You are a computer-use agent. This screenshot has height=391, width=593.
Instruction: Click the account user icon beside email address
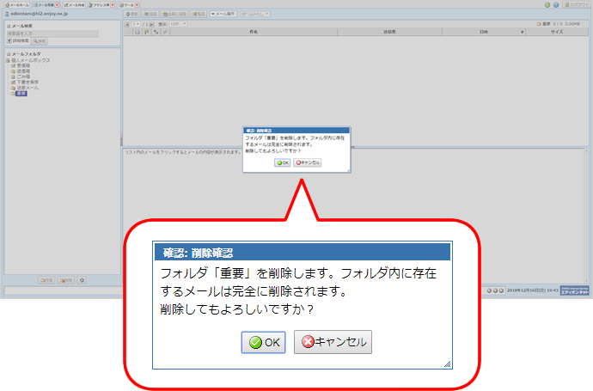coord(7,14)
